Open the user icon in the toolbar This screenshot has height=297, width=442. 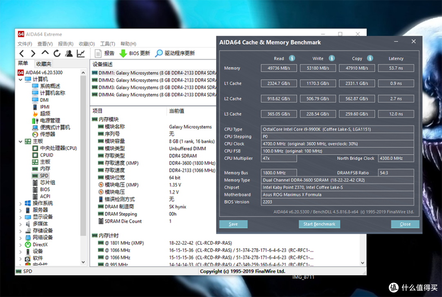point(69,53)
